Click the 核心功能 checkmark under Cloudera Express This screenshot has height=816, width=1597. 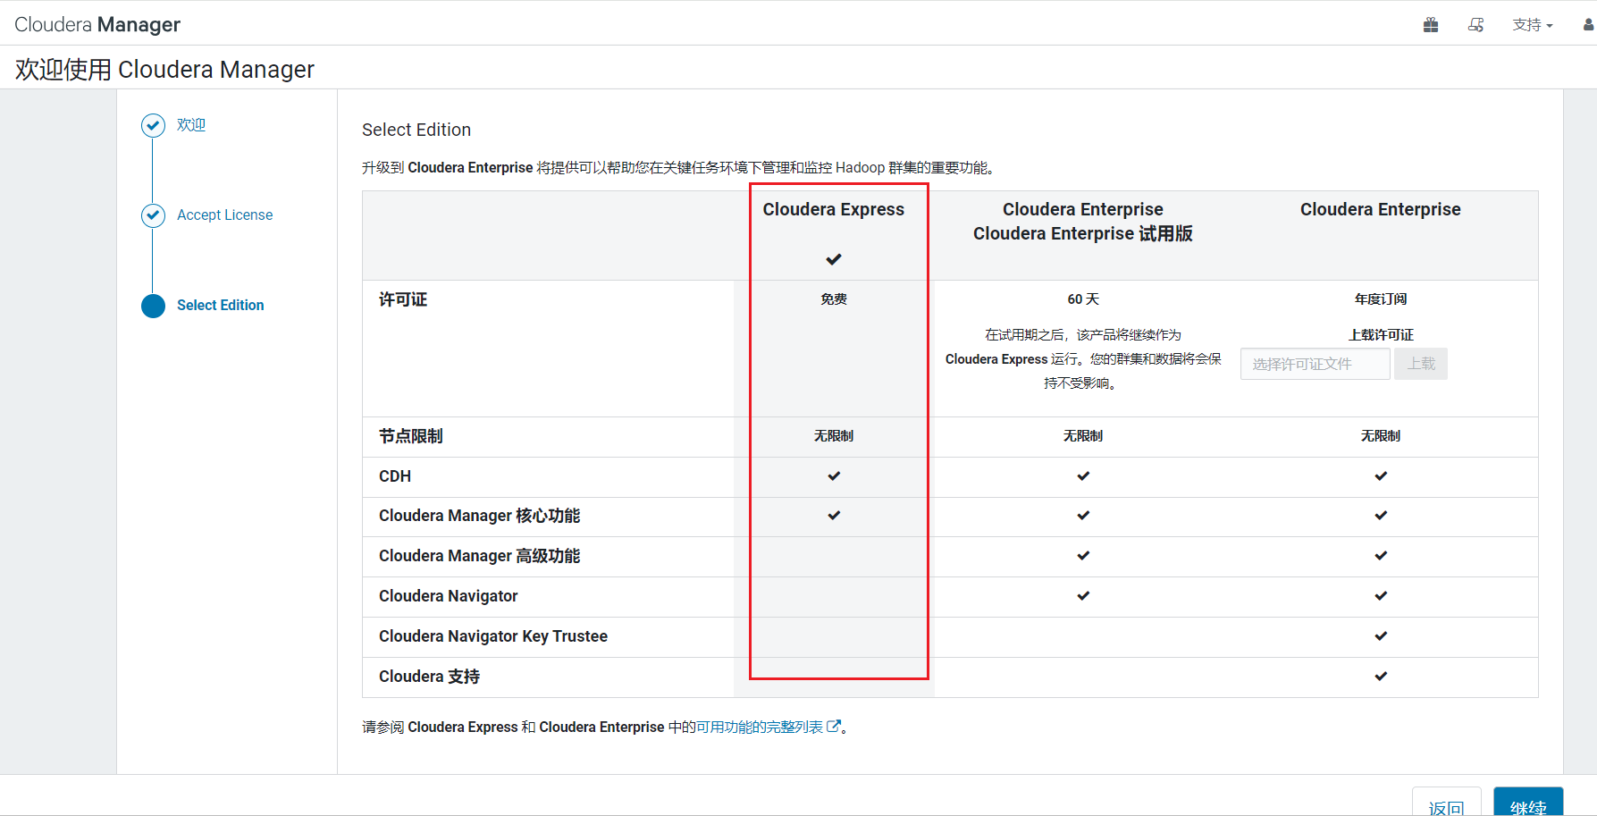pos(834,516)
